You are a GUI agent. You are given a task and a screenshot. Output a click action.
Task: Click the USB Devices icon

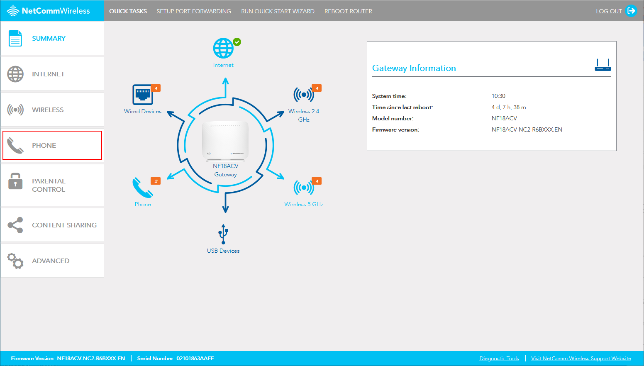pos(223,234)
